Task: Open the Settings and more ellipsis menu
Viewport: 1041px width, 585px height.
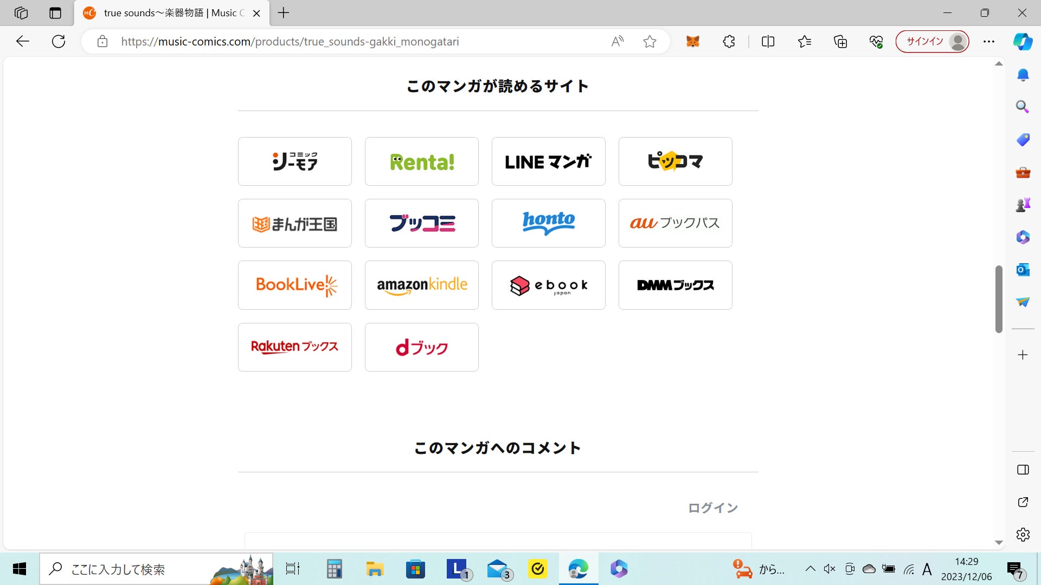Action: click(x=988, y=41)
